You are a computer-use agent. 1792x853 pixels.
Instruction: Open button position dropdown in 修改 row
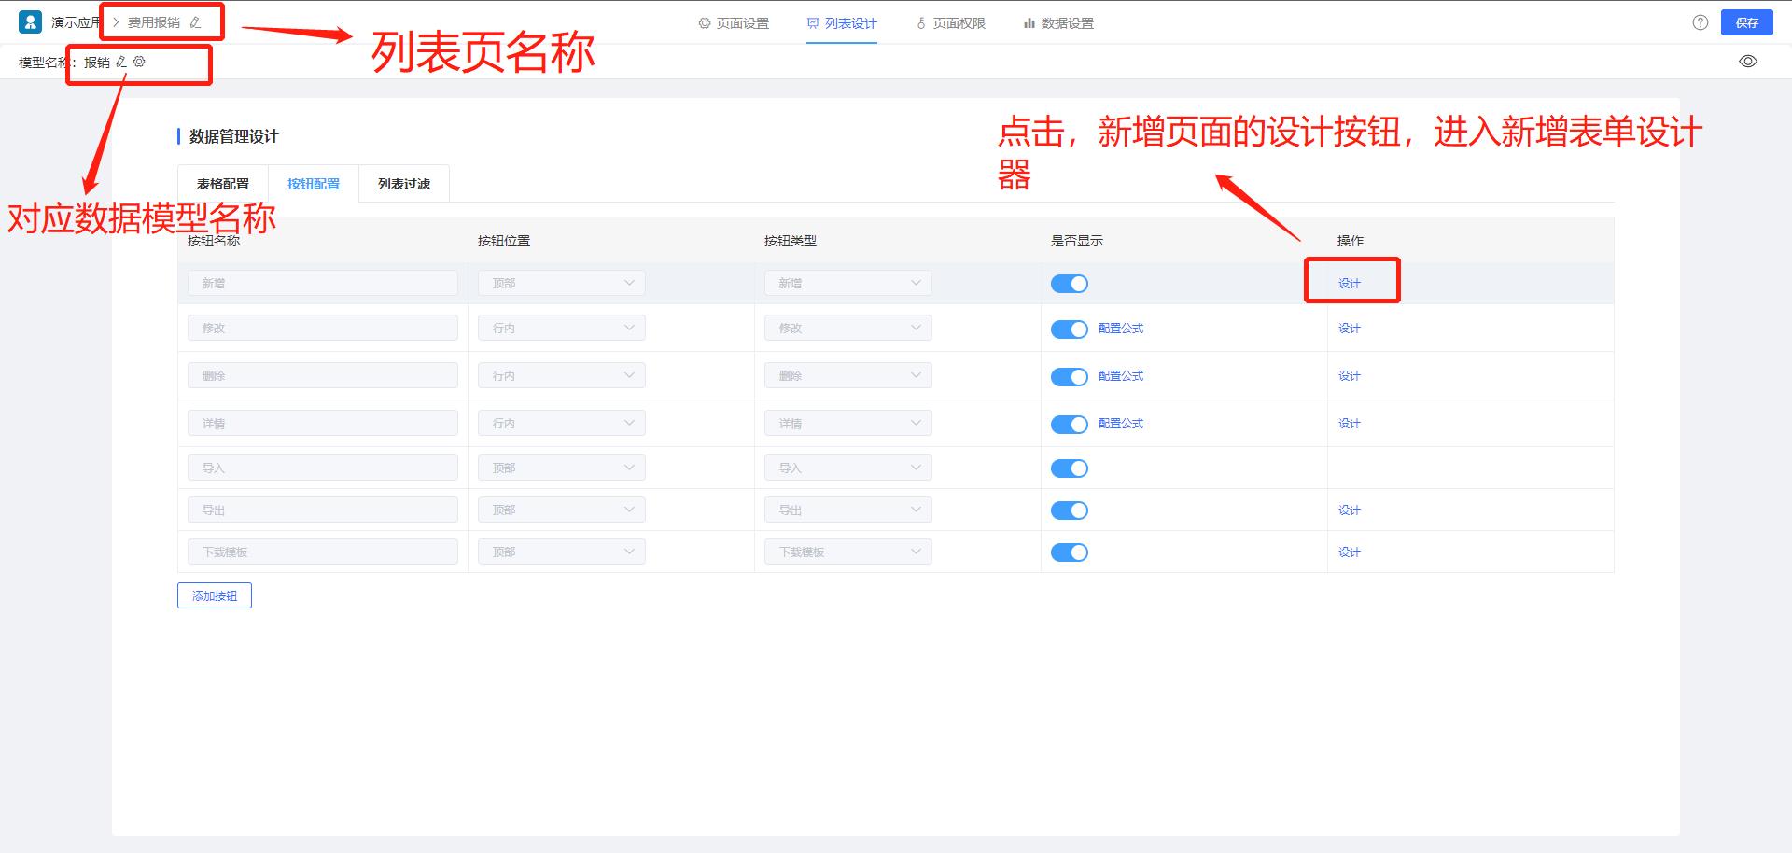click(562, 328)
